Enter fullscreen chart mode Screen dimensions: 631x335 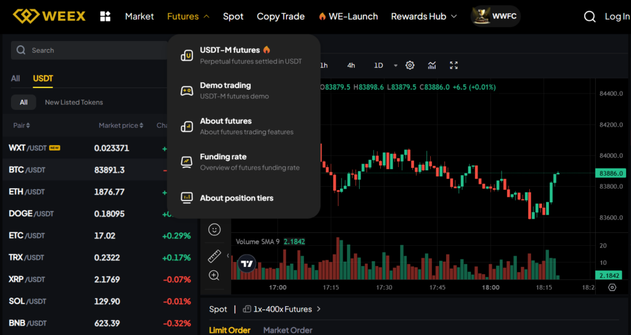[454, 65]
